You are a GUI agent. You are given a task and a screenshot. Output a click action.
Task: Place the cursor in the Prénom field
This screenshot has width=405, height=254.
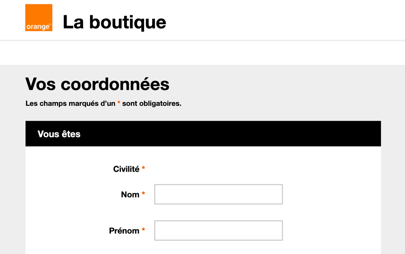218,230
